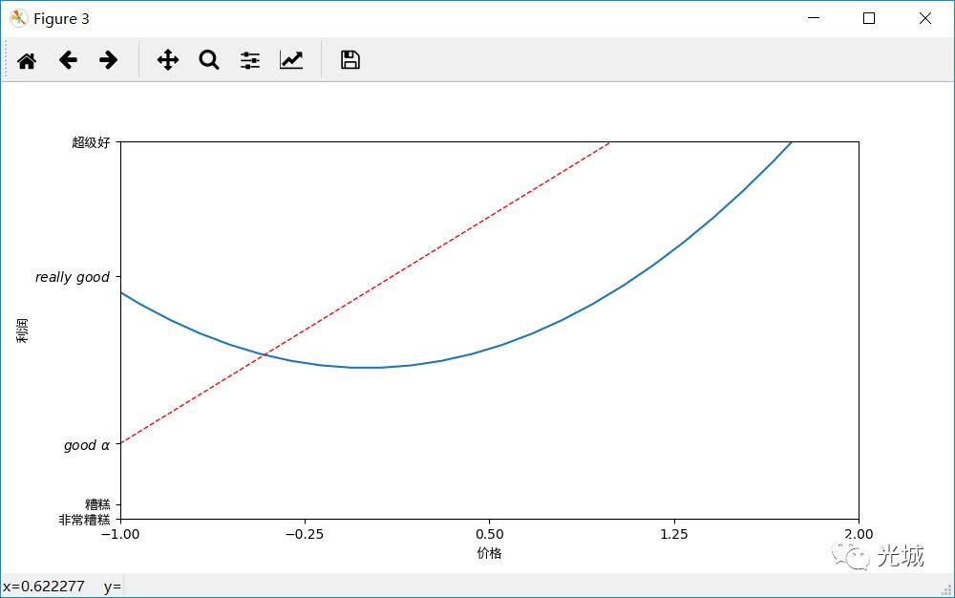This screenshot has width=955, height=598.
Task: Click the 利润 y-axis label
Action: click(22, 331)
